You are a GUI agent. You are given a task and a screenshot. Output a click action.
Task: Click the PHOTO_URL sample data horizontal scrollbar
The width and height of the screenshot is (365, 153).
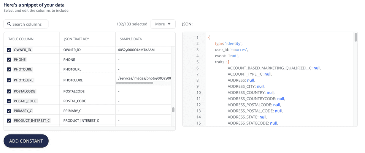coord(135,83)
